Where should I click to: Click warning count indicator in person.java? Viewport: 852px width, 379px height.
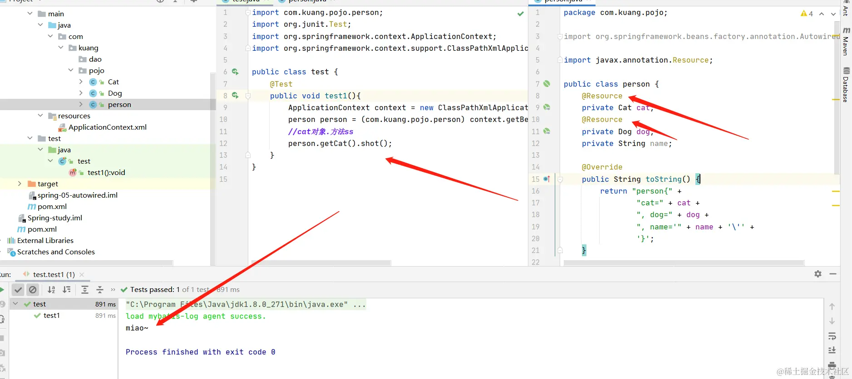[807, 14]
